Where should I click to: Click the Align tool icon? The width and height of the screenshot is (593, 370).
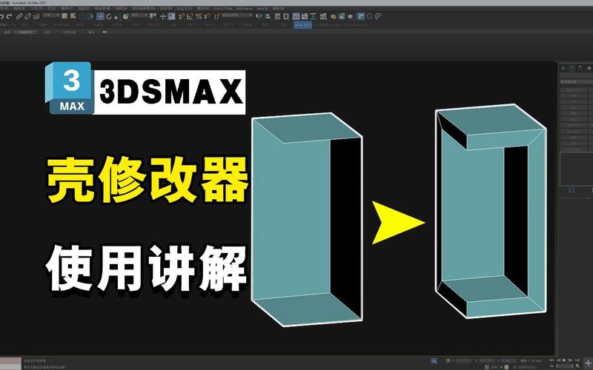[x=268, y=16]
